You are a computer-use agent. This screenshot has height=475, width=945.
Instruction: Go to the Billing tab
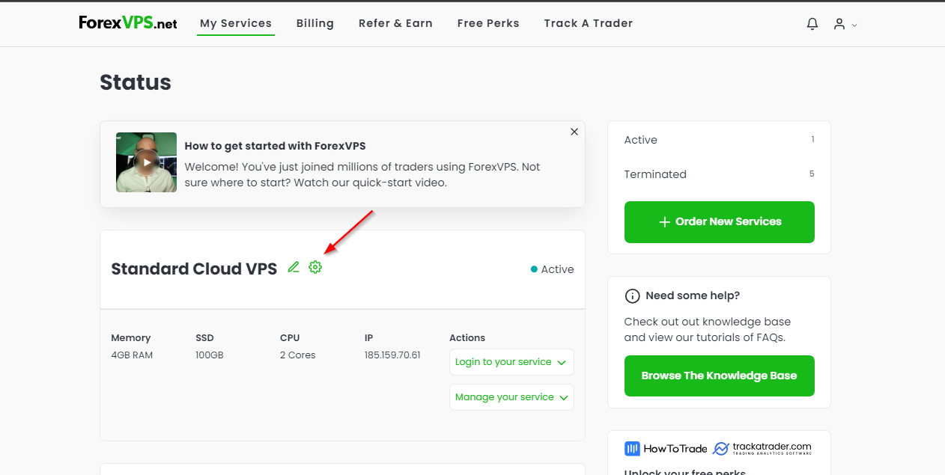(315, 23)
